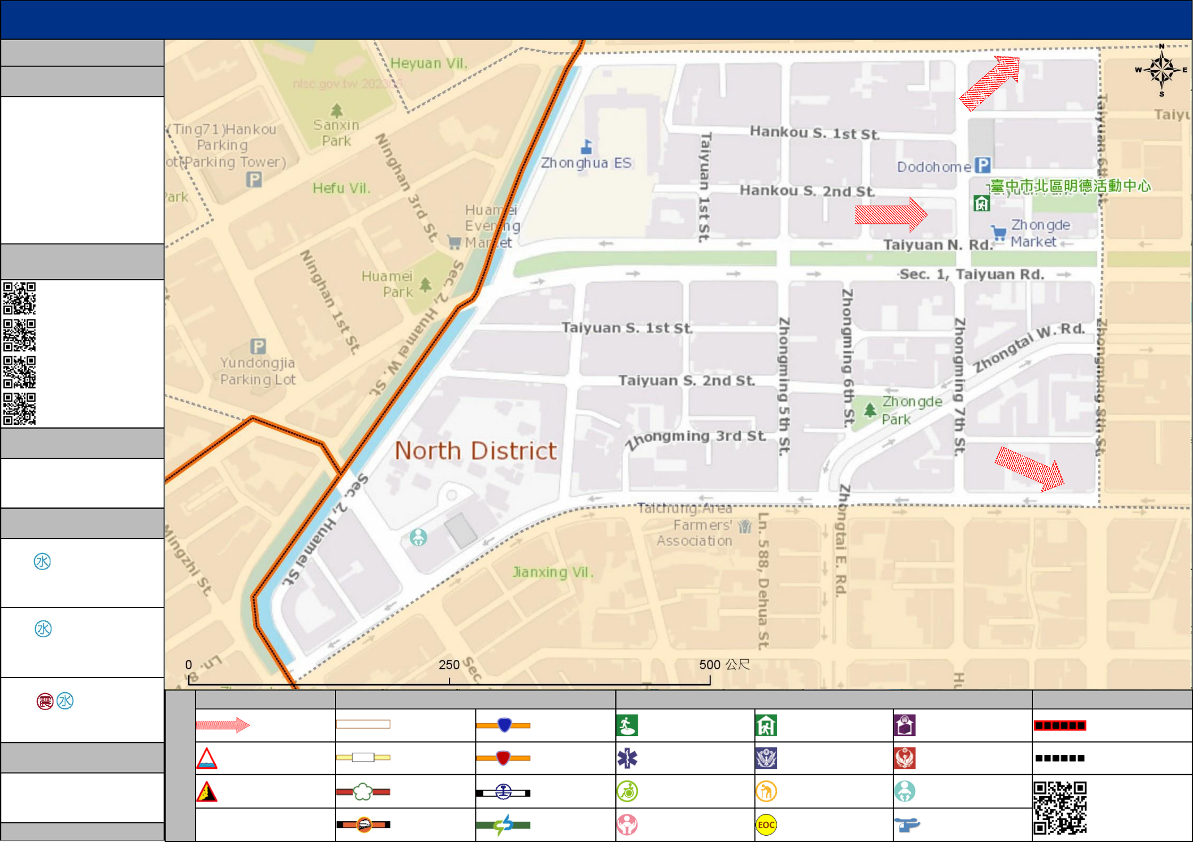This screenshot has width=1193, height=842.
Task: Click the Ln. 588, Dehua St. label
Action: coord(763,581)
